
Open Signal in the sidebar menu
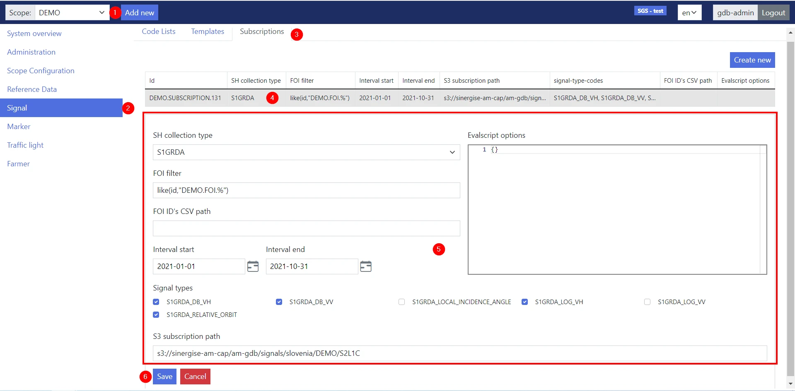[61, 108]
